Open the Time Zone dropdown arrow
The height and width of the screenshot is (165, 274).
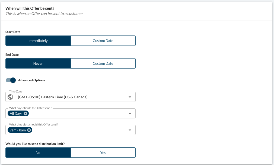tap(130, 97)
